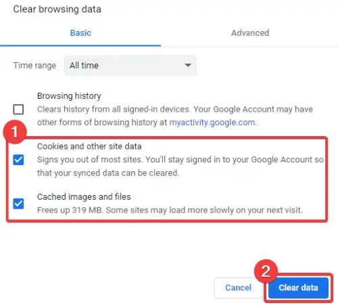Uncheck Cookies and other site data checkbox
Image resolution: width=338 pixels, height=308 pixels.
[x=18, y=160]
